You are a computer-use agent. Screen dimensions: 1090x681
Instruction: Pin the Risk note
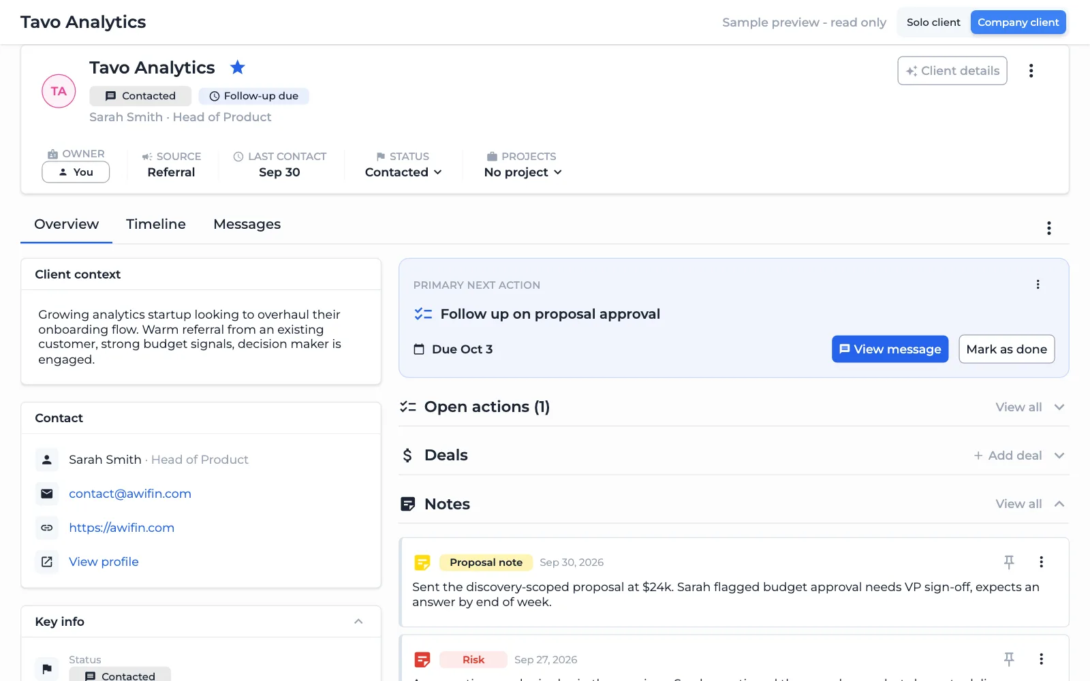point(1009,659)
